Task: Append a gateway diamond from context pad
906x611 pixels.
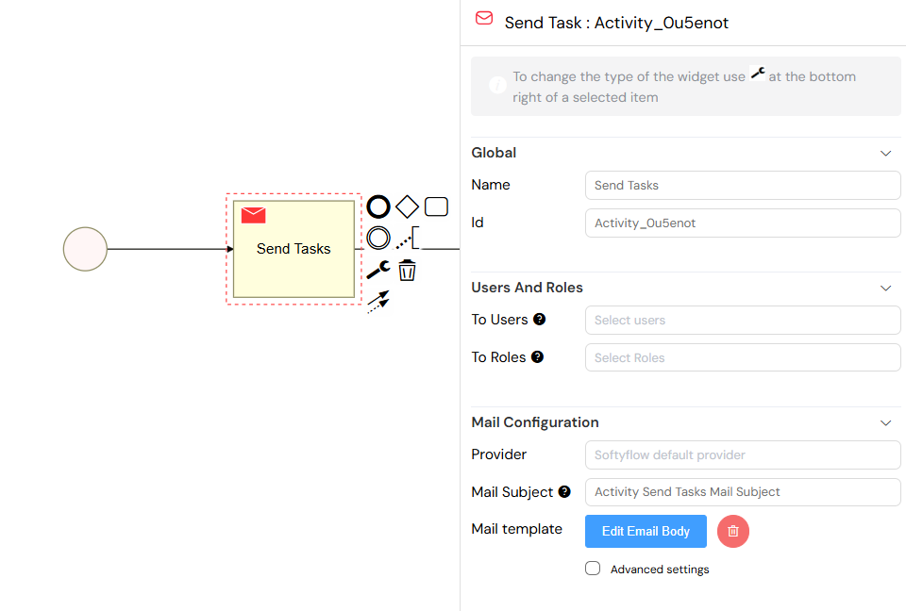Action: click(x=408, y=206)
